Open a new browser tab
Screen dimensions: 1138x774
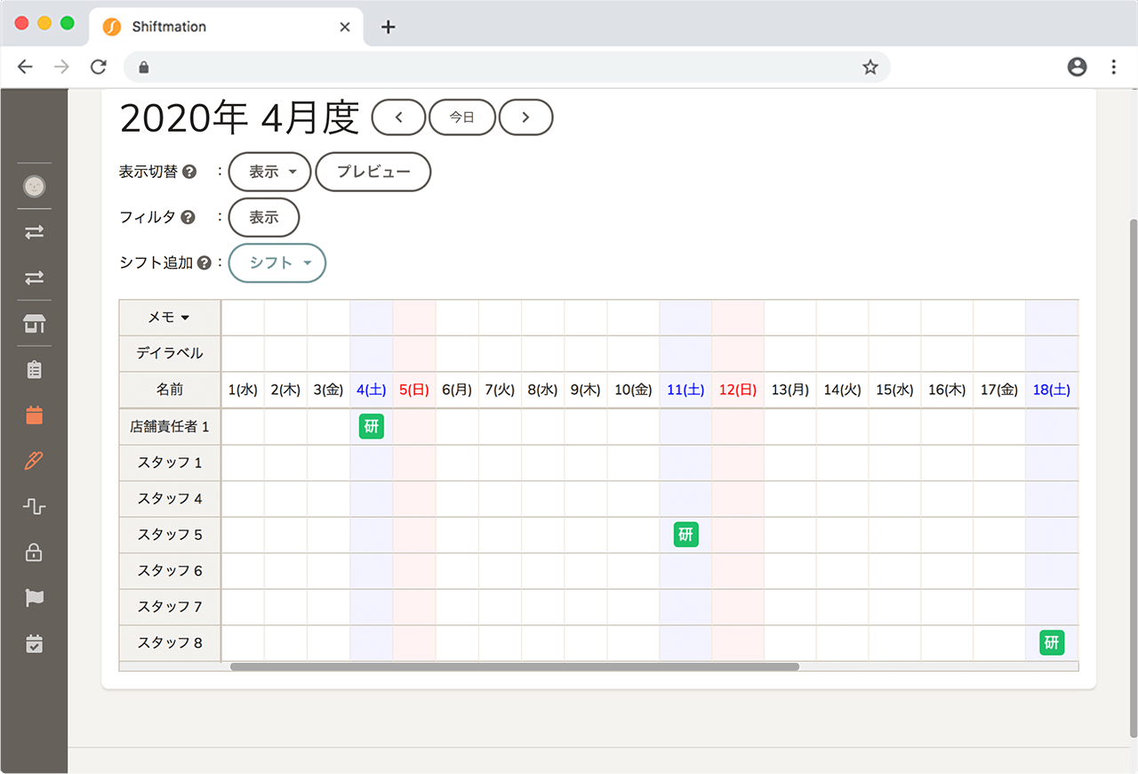pos(388,27)
